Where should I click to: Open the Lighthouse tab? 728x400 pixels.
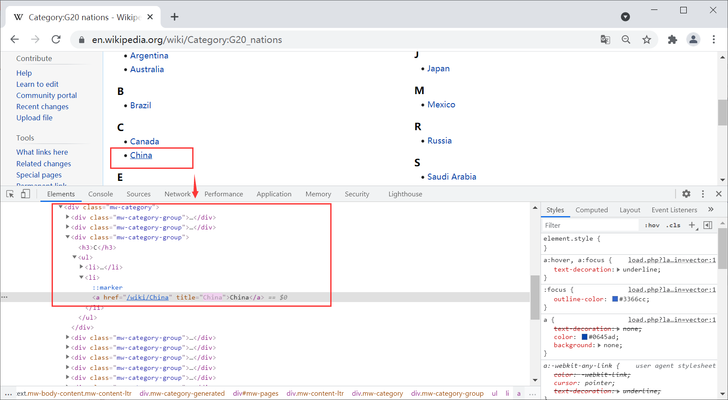(x=405, y=194)
